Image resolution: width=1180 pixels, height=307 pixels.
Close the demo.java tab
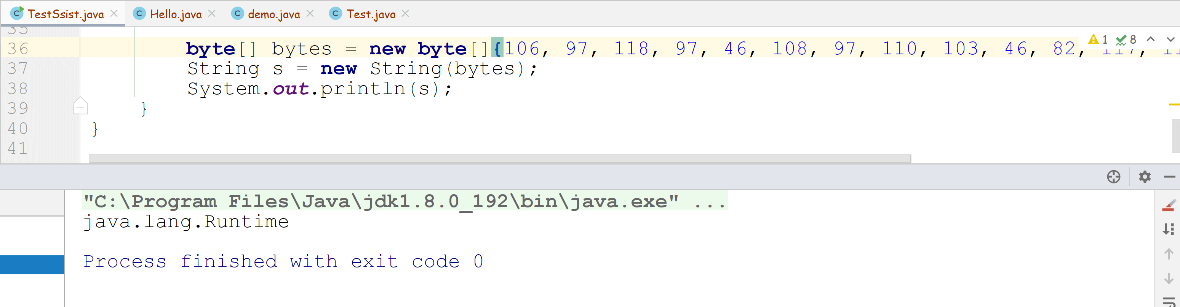310,14
